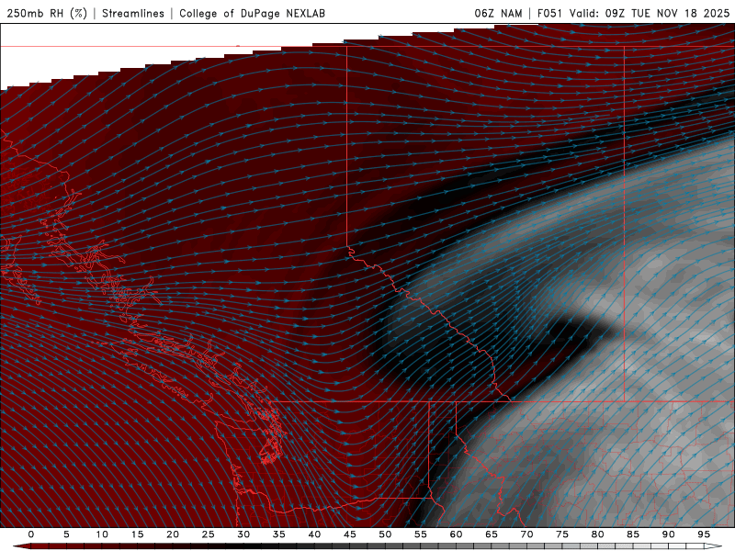The height and width of the screenshot is (551, 735).
Task: Click the "0" colorbar label
Action: point(31,534)
